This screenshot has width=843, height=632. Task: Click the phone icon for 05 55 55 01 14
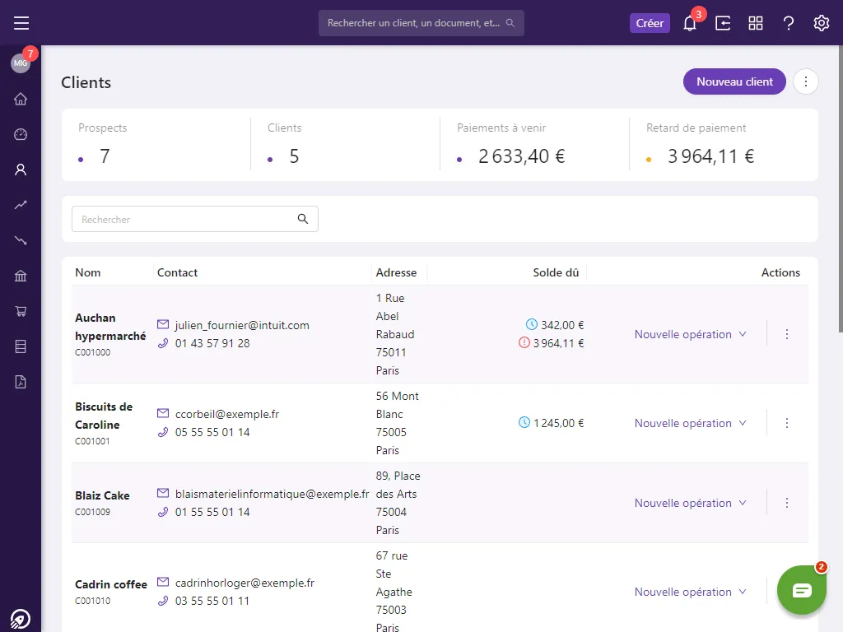(x=163, y=432)
